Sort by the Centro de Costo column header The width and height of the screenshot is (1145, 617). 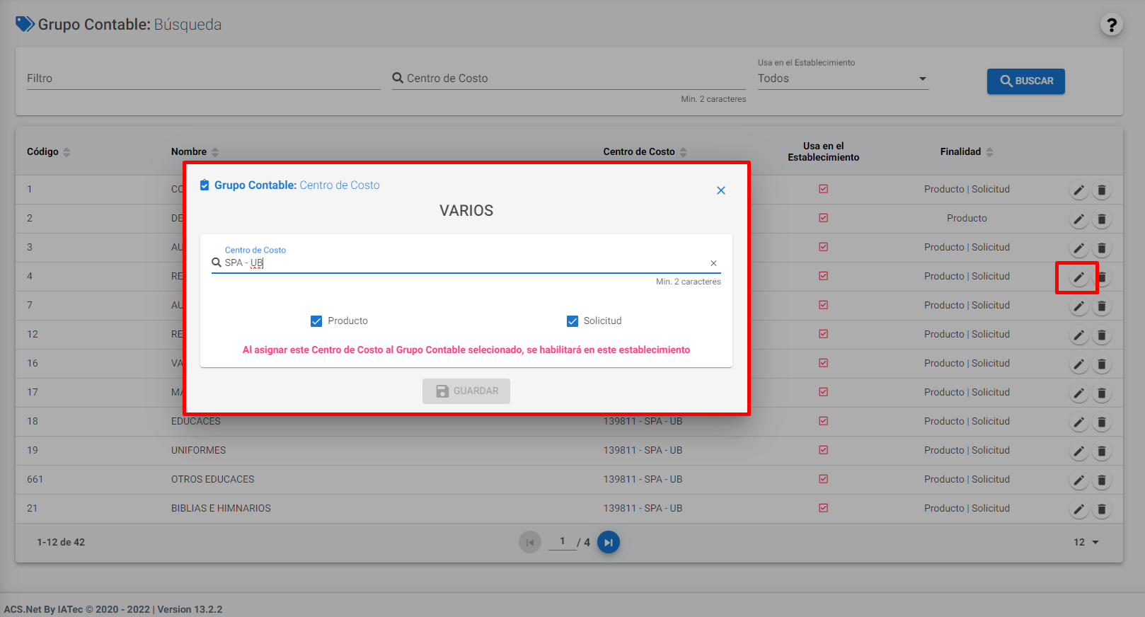pos(645,152)
